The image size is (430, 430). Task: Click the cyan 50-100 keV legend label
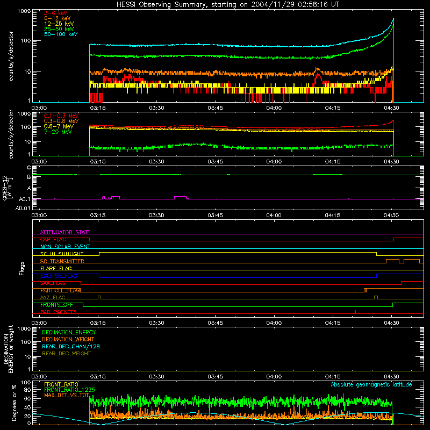pyautogui.click(x=61, y=34)
